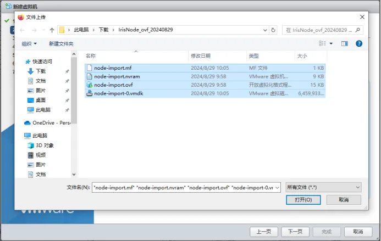Select the node-import-0.vmdk disk icon
The width and height of the screenshot is (381, 241).
point(90,93)
